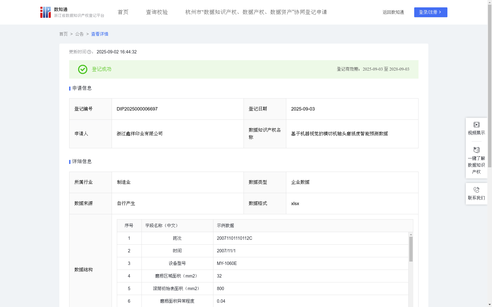Viewport: 492px width, 307px height.
Task: Click the 登记有效期 validity period text
Action: coord(373,69)
